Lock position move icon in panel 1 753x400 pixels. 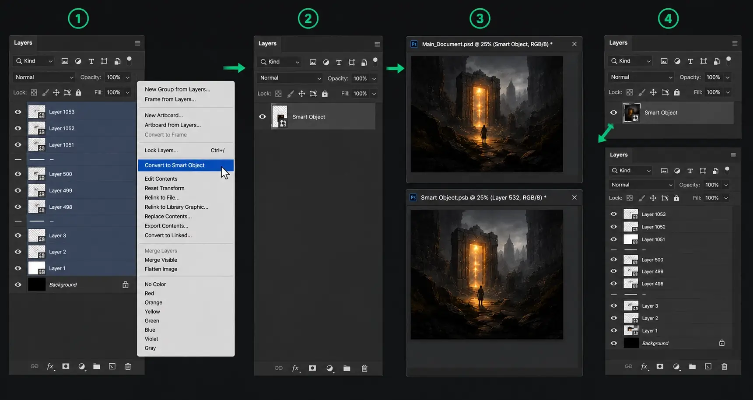tap(56, 92)
